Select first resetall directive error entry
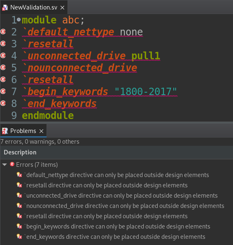Screen dimensions: 233x245 tap(106, 185)
